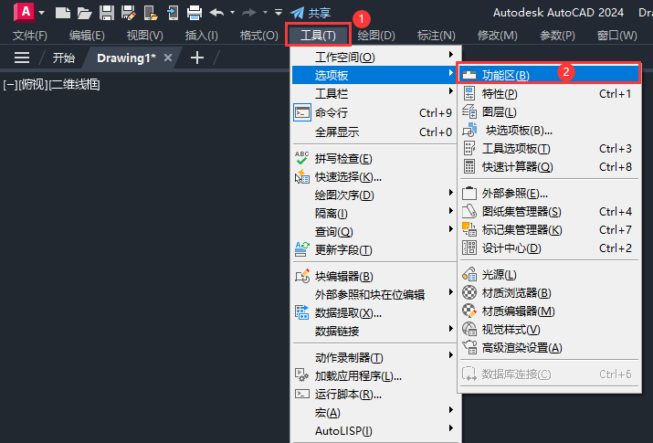This screenshot has height=443, width=653.
Task: Create a new drawing with New icon
Action: click(x=62, y=13)
